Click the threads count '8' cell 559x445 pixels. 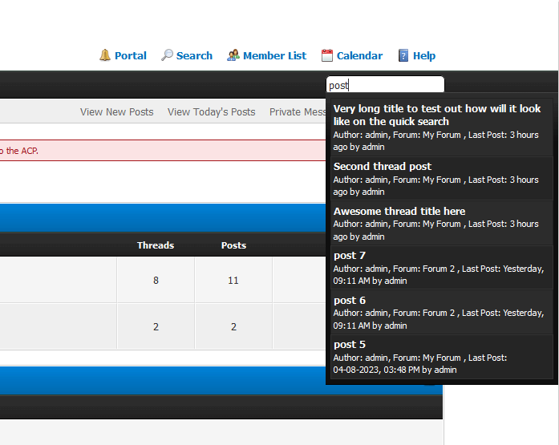(x=156, y=280)
